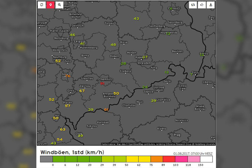Open the magnifier zoom tool

point(59,5)
